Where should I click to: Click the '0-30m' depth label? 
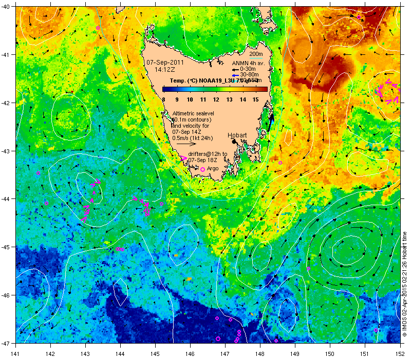248,69
